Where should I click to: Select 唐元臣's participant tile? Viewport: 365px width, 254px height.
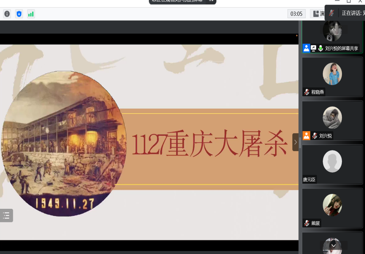[x=332, y=164]
